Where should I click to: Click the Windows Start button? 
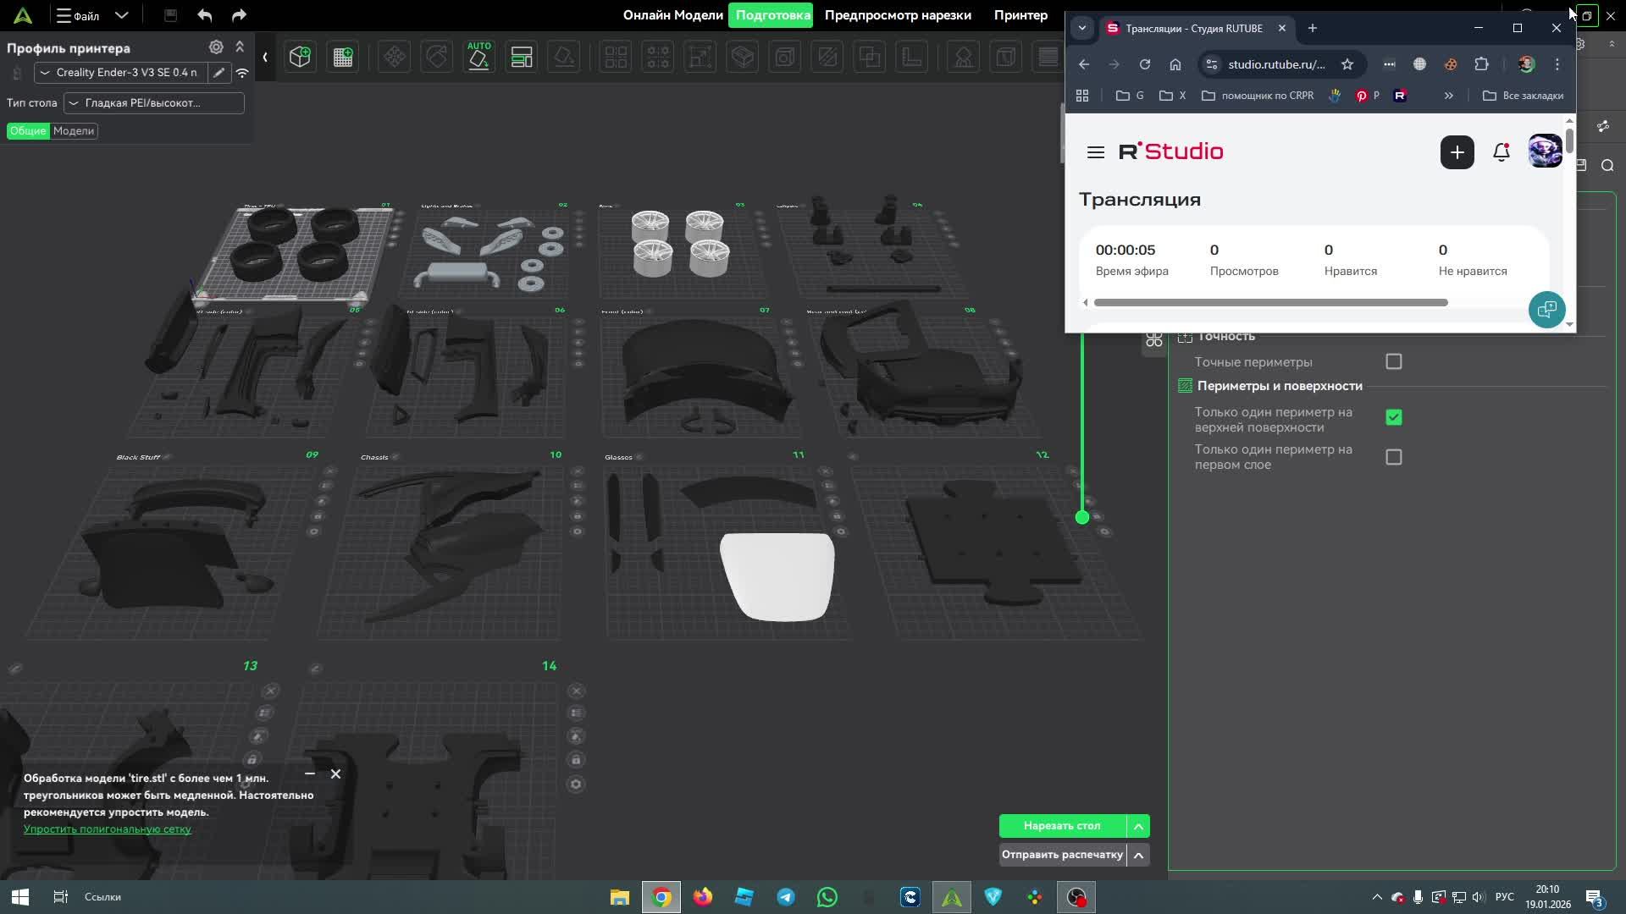[20, 897]
